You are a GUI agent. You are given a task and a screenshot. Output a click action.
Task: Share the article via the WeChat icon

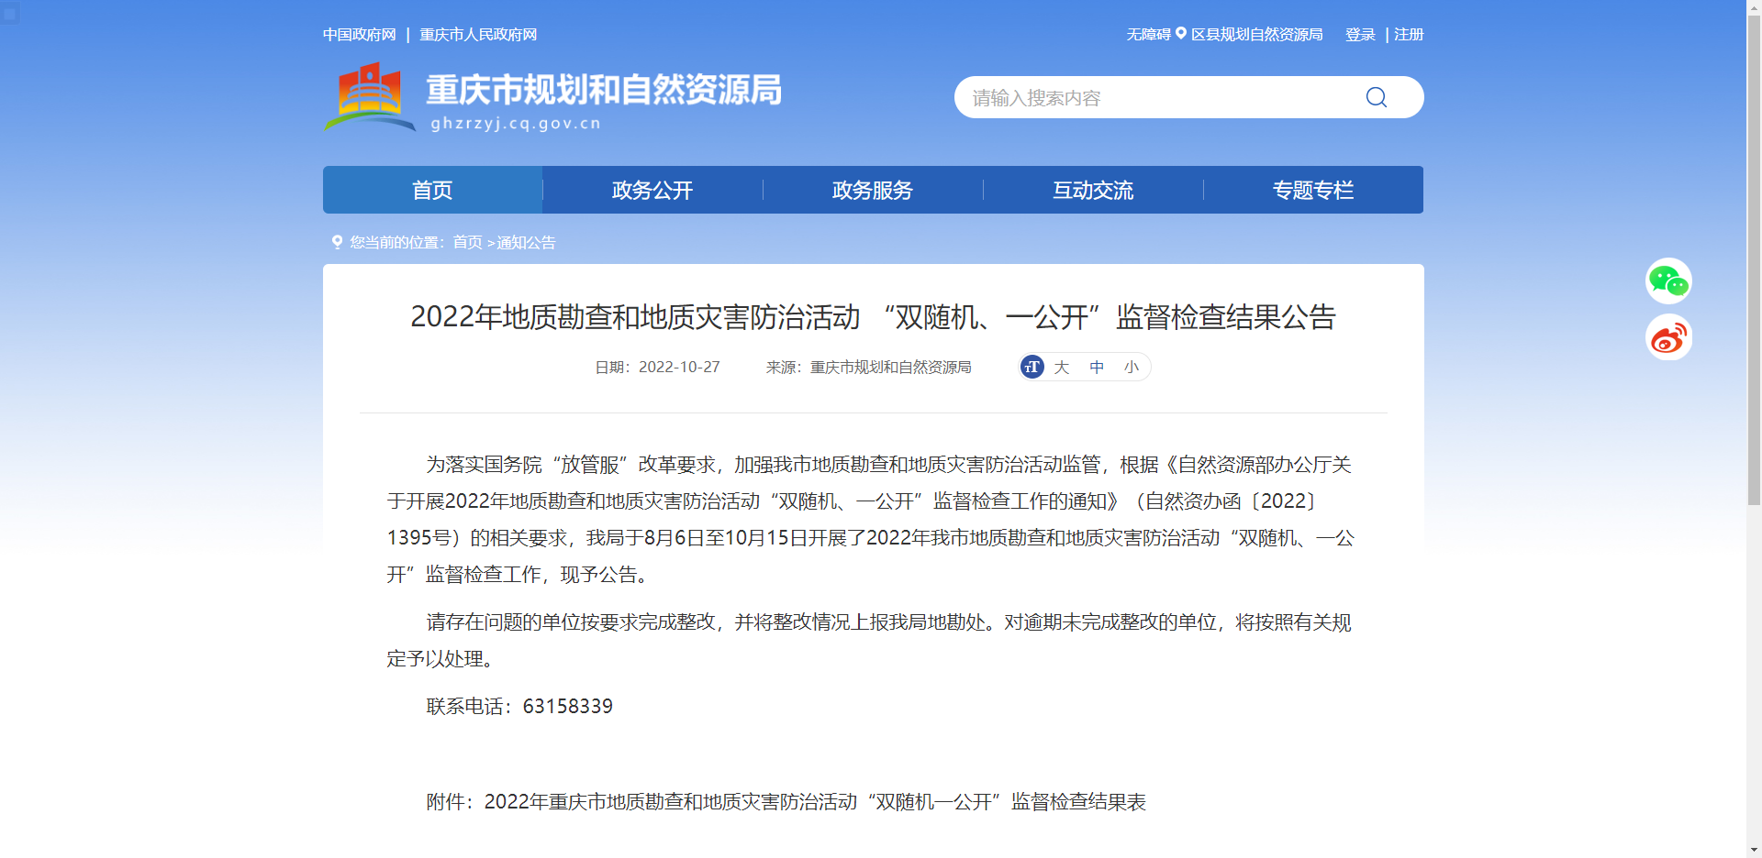pos(1669,280)
